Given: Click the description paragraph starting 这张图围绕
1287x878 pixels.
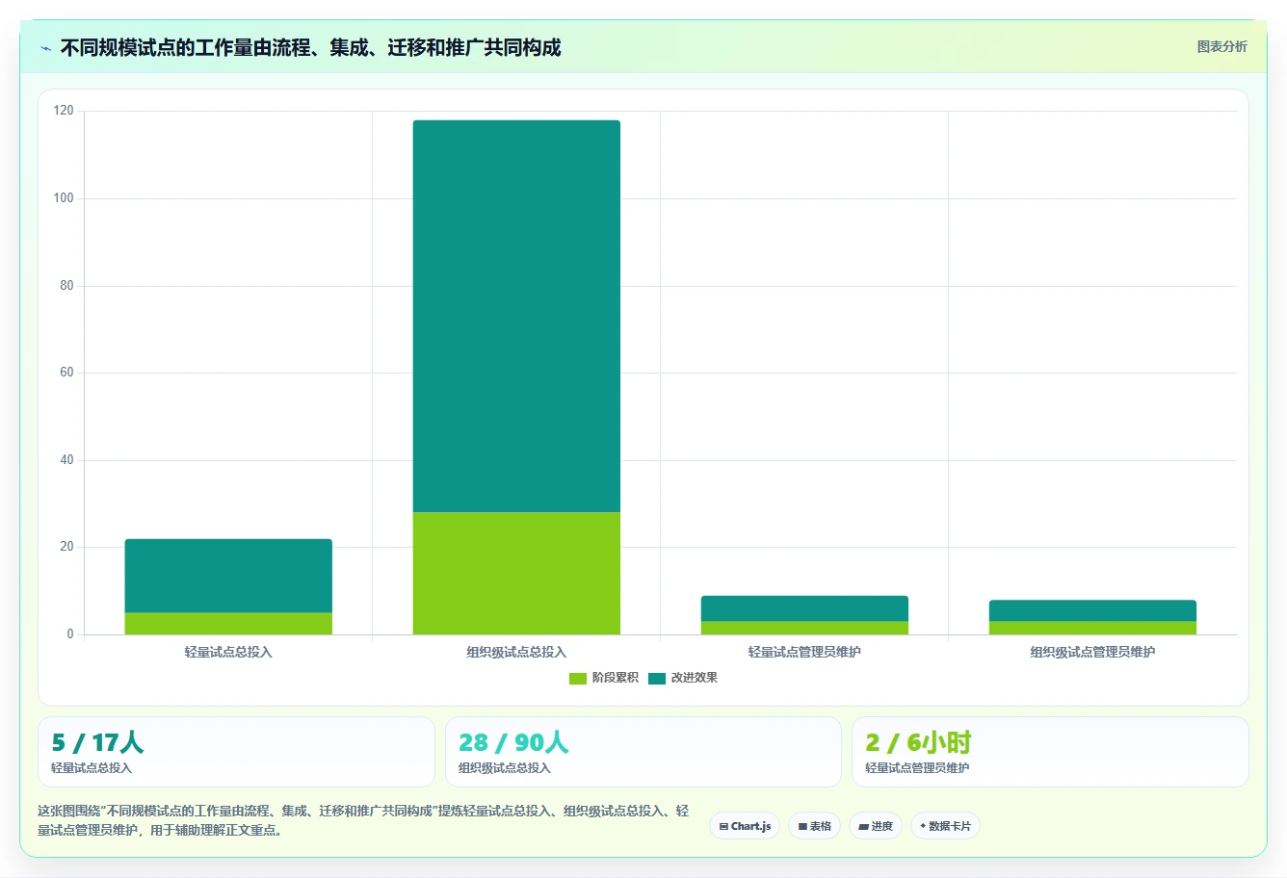Looking at the screenshot, I should (364, 820).
